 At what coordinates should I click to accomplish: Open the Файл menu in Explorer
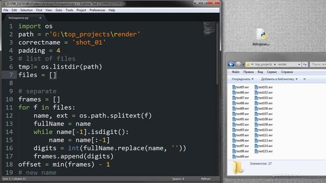235,72
